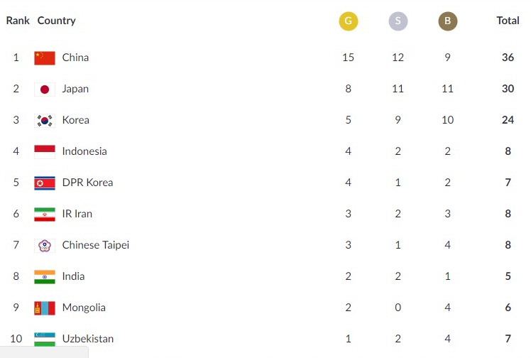Click the DPR Korea flag icon
Screen dimensions: 531x358
[45, 183]
